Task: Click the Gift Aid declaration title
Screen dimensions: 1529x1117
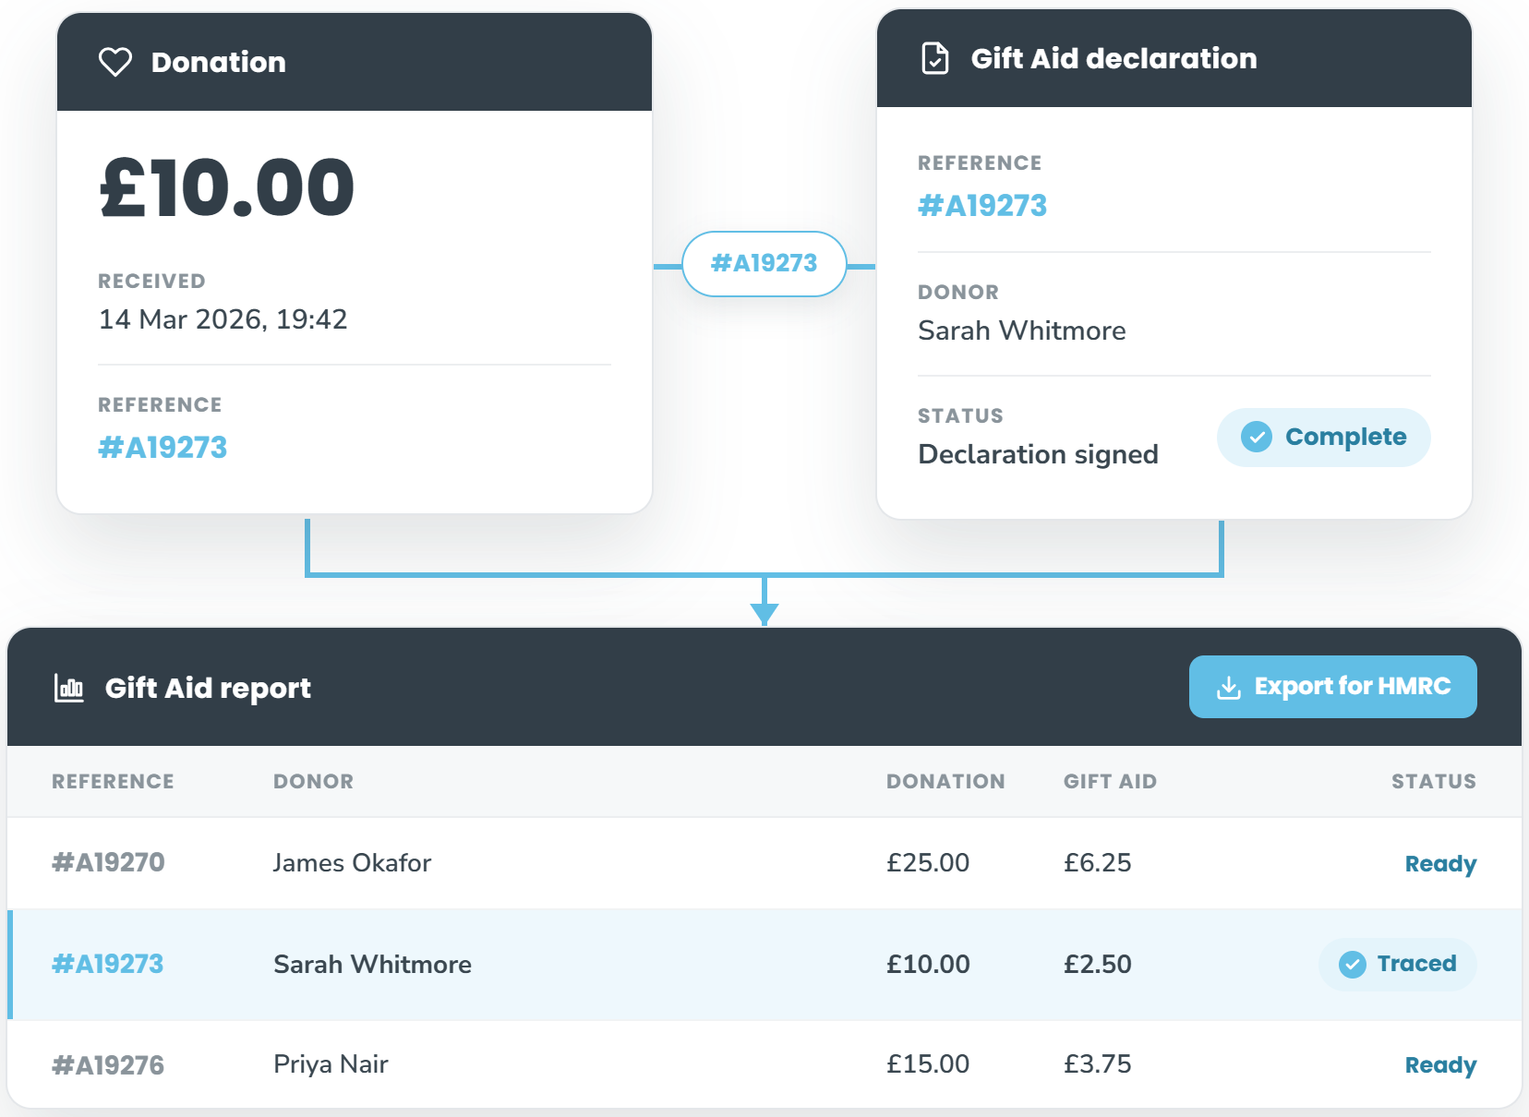Action: (x=1114, y=58)
